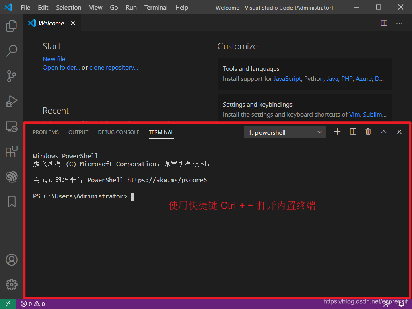Open the Espressif IDF activity bar icon
Viewport: 412px width, 309px height.
pos(12,177)
